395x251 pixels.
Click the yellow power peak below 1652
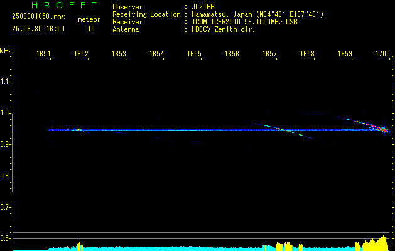(x=80, y=246)
